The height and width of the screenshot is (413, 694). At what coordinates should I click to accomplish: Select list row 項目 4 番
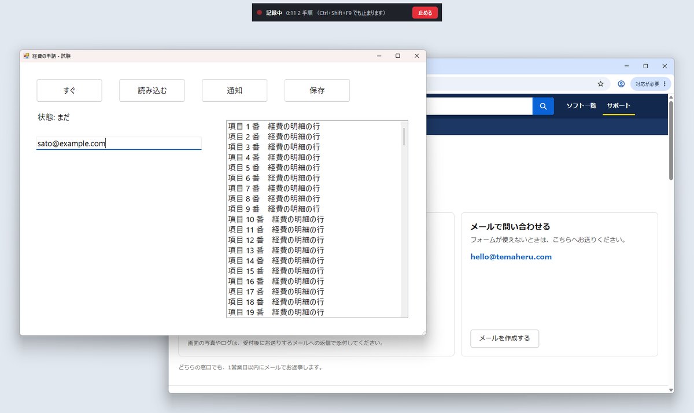(313, 157)
